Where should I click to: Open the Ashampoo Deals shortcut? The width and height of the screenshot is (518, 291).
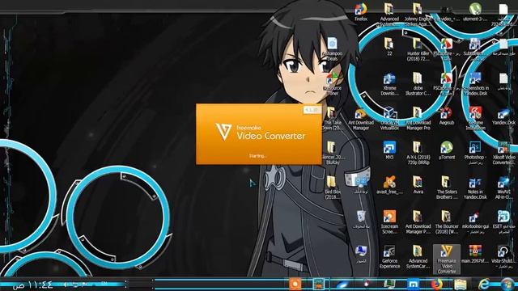pyautogui.click(x=332, y=49)
